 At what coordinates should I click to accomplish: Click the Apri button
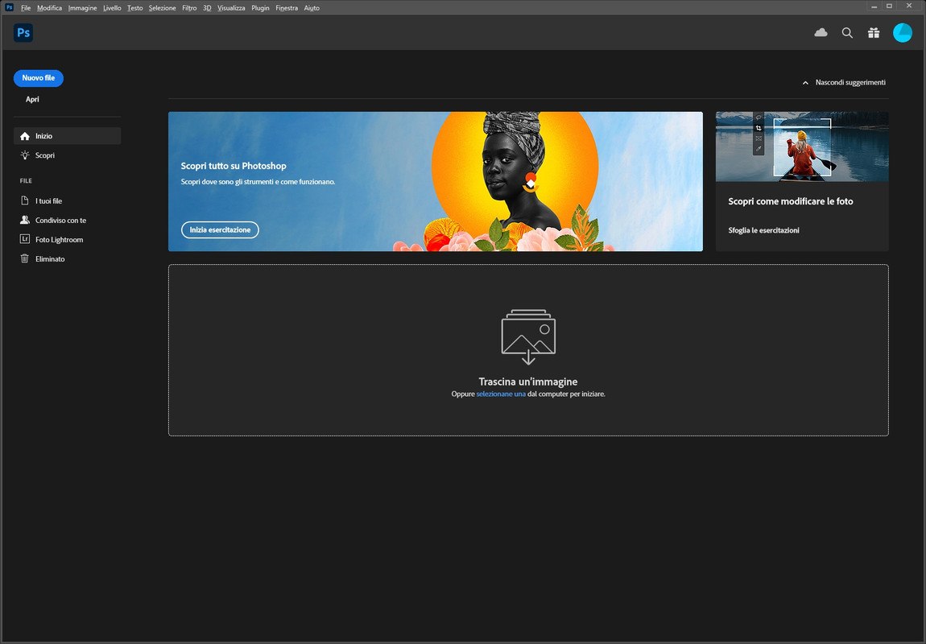pos(32,100)
